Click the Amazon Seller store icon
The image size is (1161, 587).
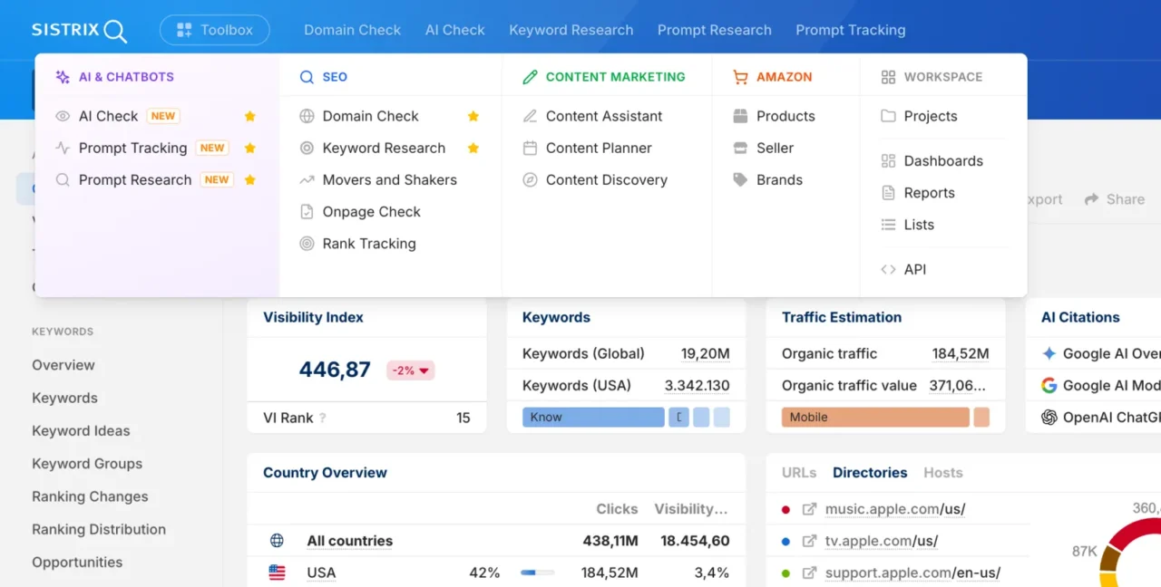pyautogui.click(x=740, y=148)
